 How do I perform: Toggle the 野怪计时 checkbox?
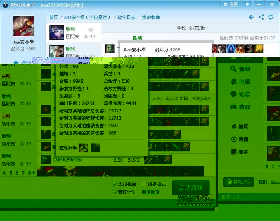115,192
